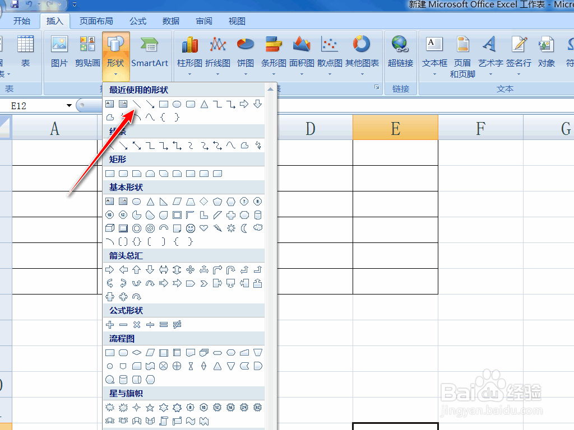Pick the oval in recently used shapes
The width and height of the screenshot is (574, 430).
[x=177, y=104]
